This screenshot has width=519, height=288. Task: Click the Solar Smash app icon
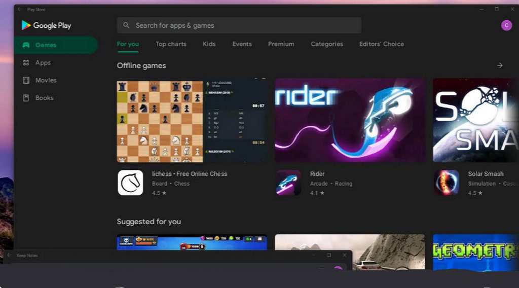coord(447,183)
